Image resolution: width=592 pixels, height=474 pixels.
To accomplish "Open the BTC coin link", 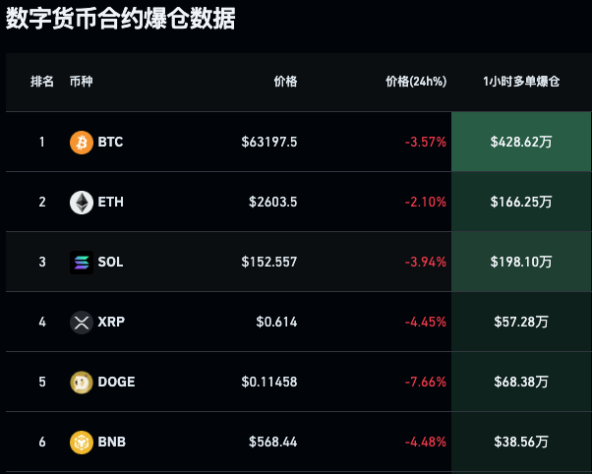I will click(110, 143).
